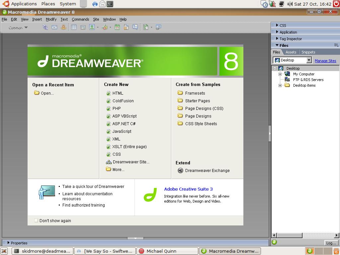Expand the CSS panel group
The image size is (340, 255).
point(277,25)
